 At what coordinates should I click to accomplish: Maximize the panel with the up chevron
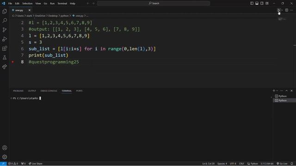287,91
